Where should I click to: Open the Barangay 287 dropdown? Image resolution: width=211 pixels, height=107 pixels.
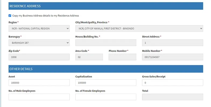coord(39,43)
